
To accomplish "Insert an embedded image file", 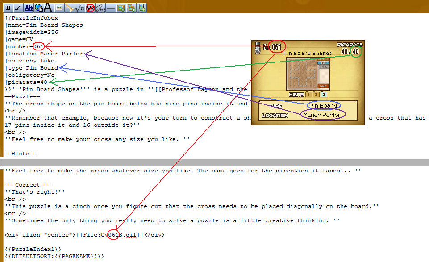I will (x=59, y=8).
